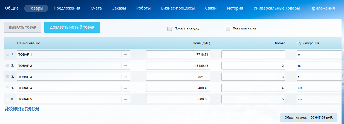This screenshot has height=124, width=344.
Task: Click the total amount 50 647.09 руб.
Action: point(322,117)
